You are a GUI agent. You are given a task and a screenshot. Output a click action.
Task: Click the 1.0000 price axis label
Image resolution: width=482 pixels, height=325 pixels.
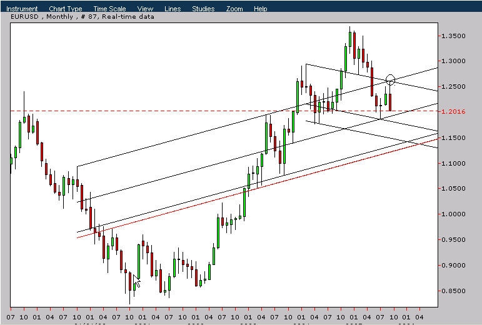click(x=453, y=214)
